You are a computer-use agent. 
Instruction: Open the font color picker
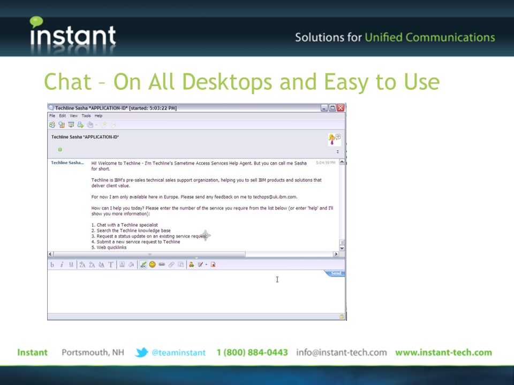[x=122, y=265]
